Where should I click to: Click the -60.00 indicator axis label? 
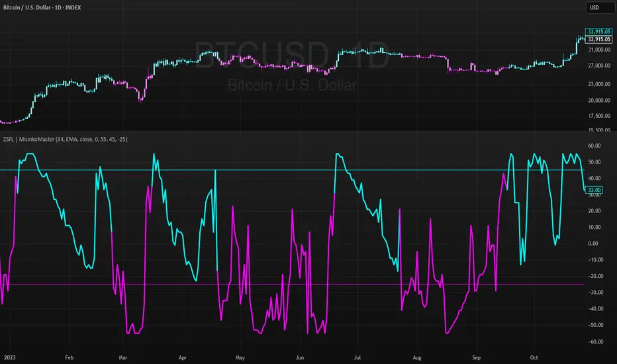tap(595, 341)
